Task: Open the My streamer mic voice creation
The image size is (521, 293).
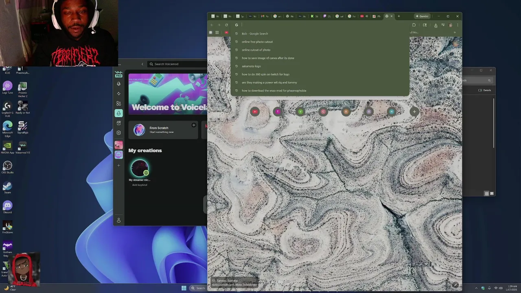Action: click(140, 168)
